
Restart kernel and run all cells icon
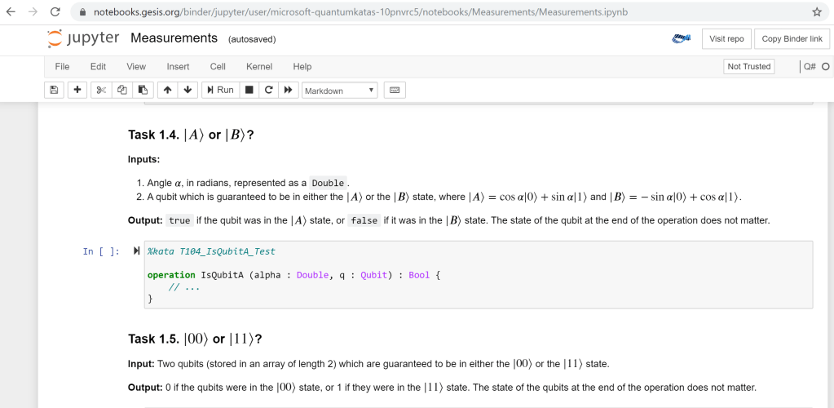coord(288,90)
